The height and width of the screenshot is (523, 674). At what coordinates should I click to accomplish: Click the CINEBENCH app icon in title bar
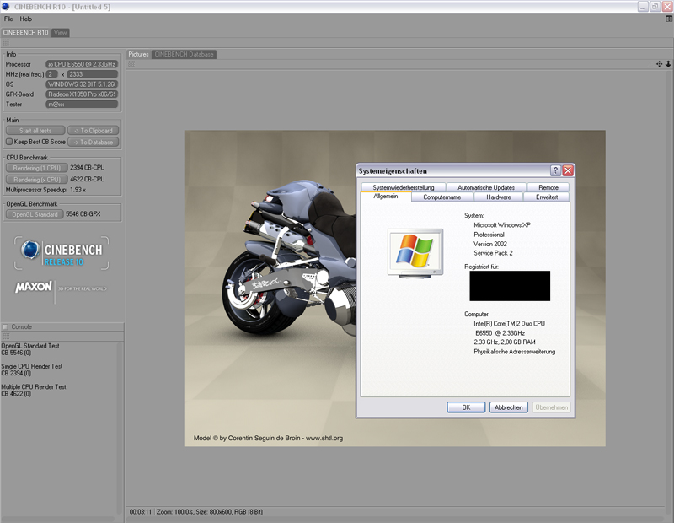pos(6,7)
